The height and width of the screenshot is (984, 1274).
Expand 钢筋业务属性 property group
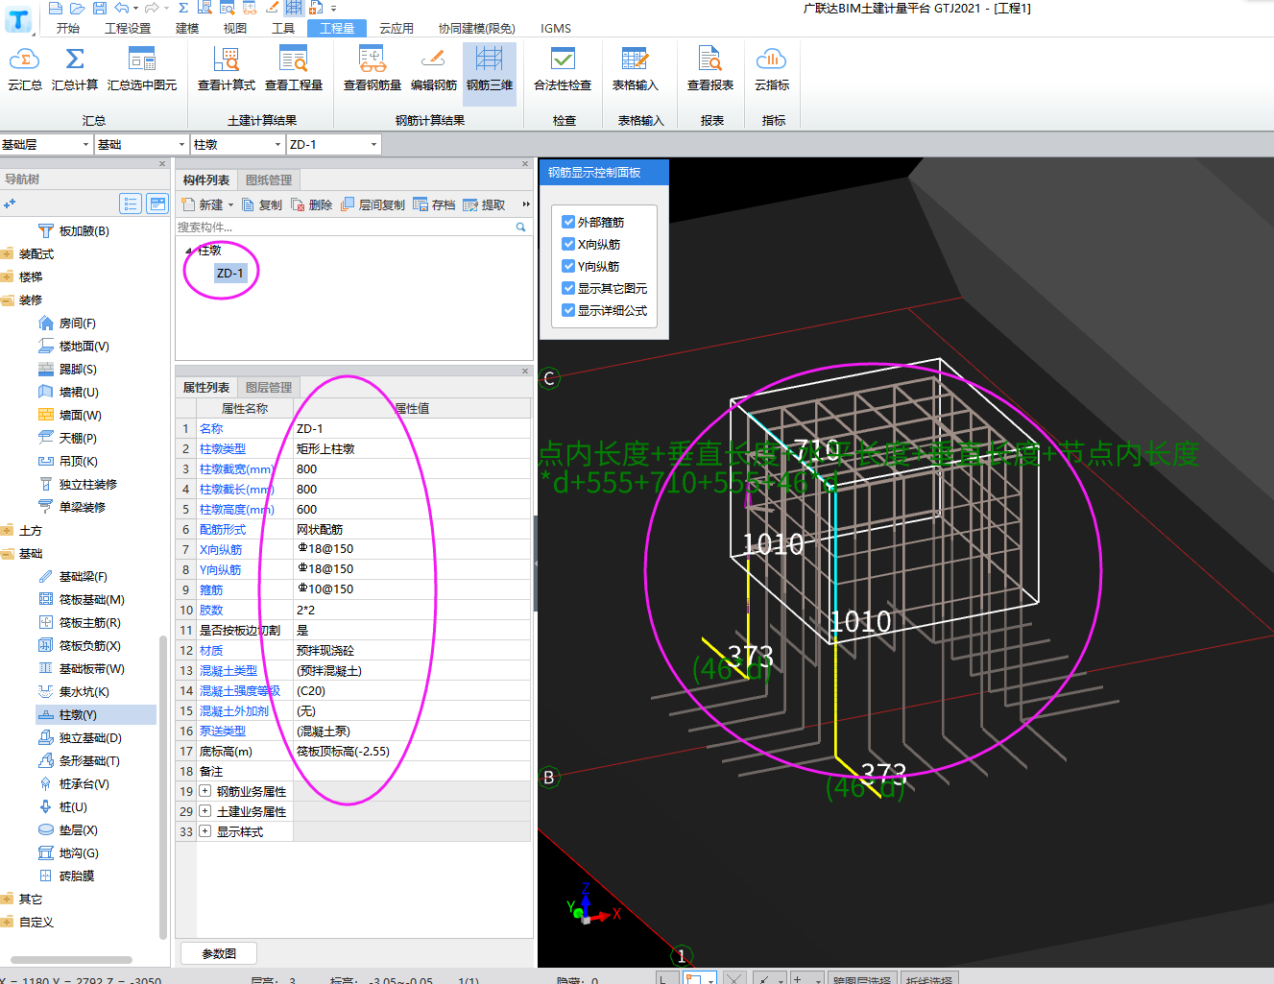click(x=205, y=791)
